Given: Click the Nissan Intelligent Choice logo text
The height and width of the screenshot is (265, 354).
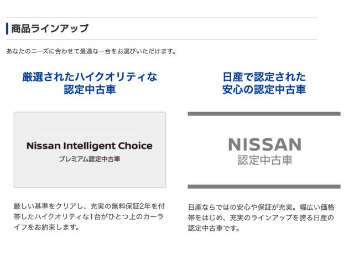Looking at the screenshot, I should (90, 146).
